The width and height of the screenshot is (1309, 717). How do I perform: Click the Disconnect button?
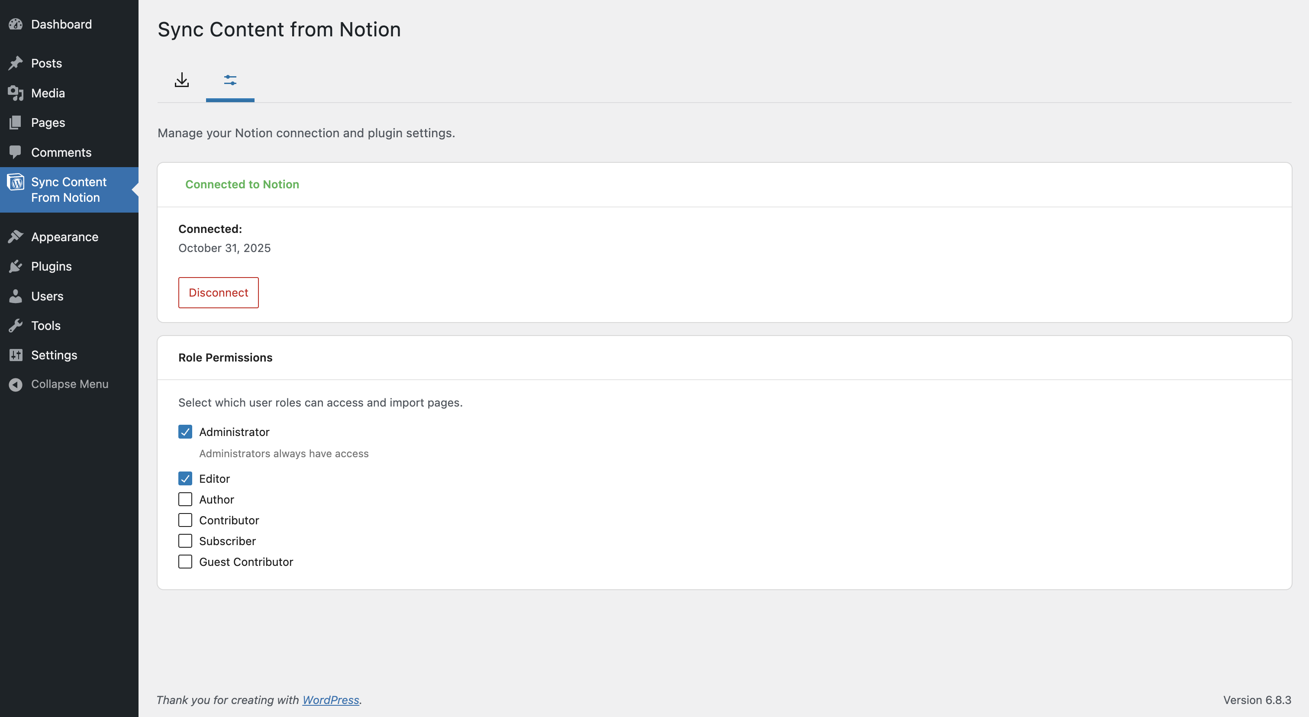click(x=218, y=292)
